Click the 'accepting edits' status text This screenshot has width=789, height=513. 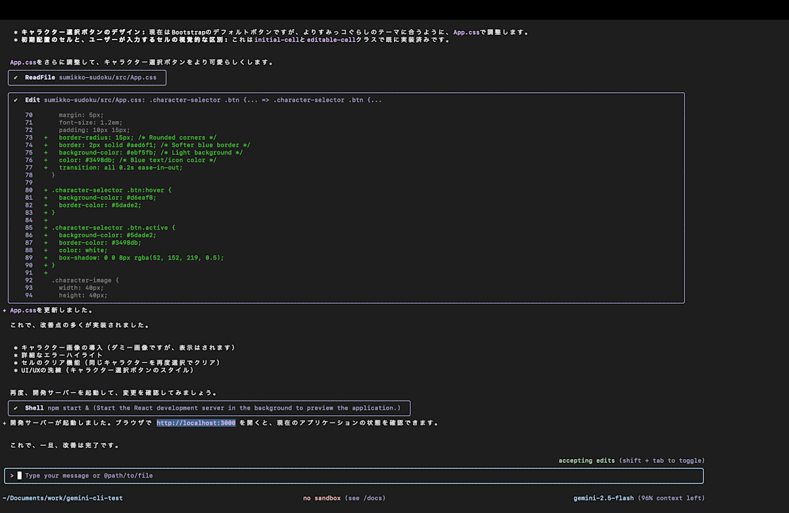pyautogui.click(x=586, y=460)
